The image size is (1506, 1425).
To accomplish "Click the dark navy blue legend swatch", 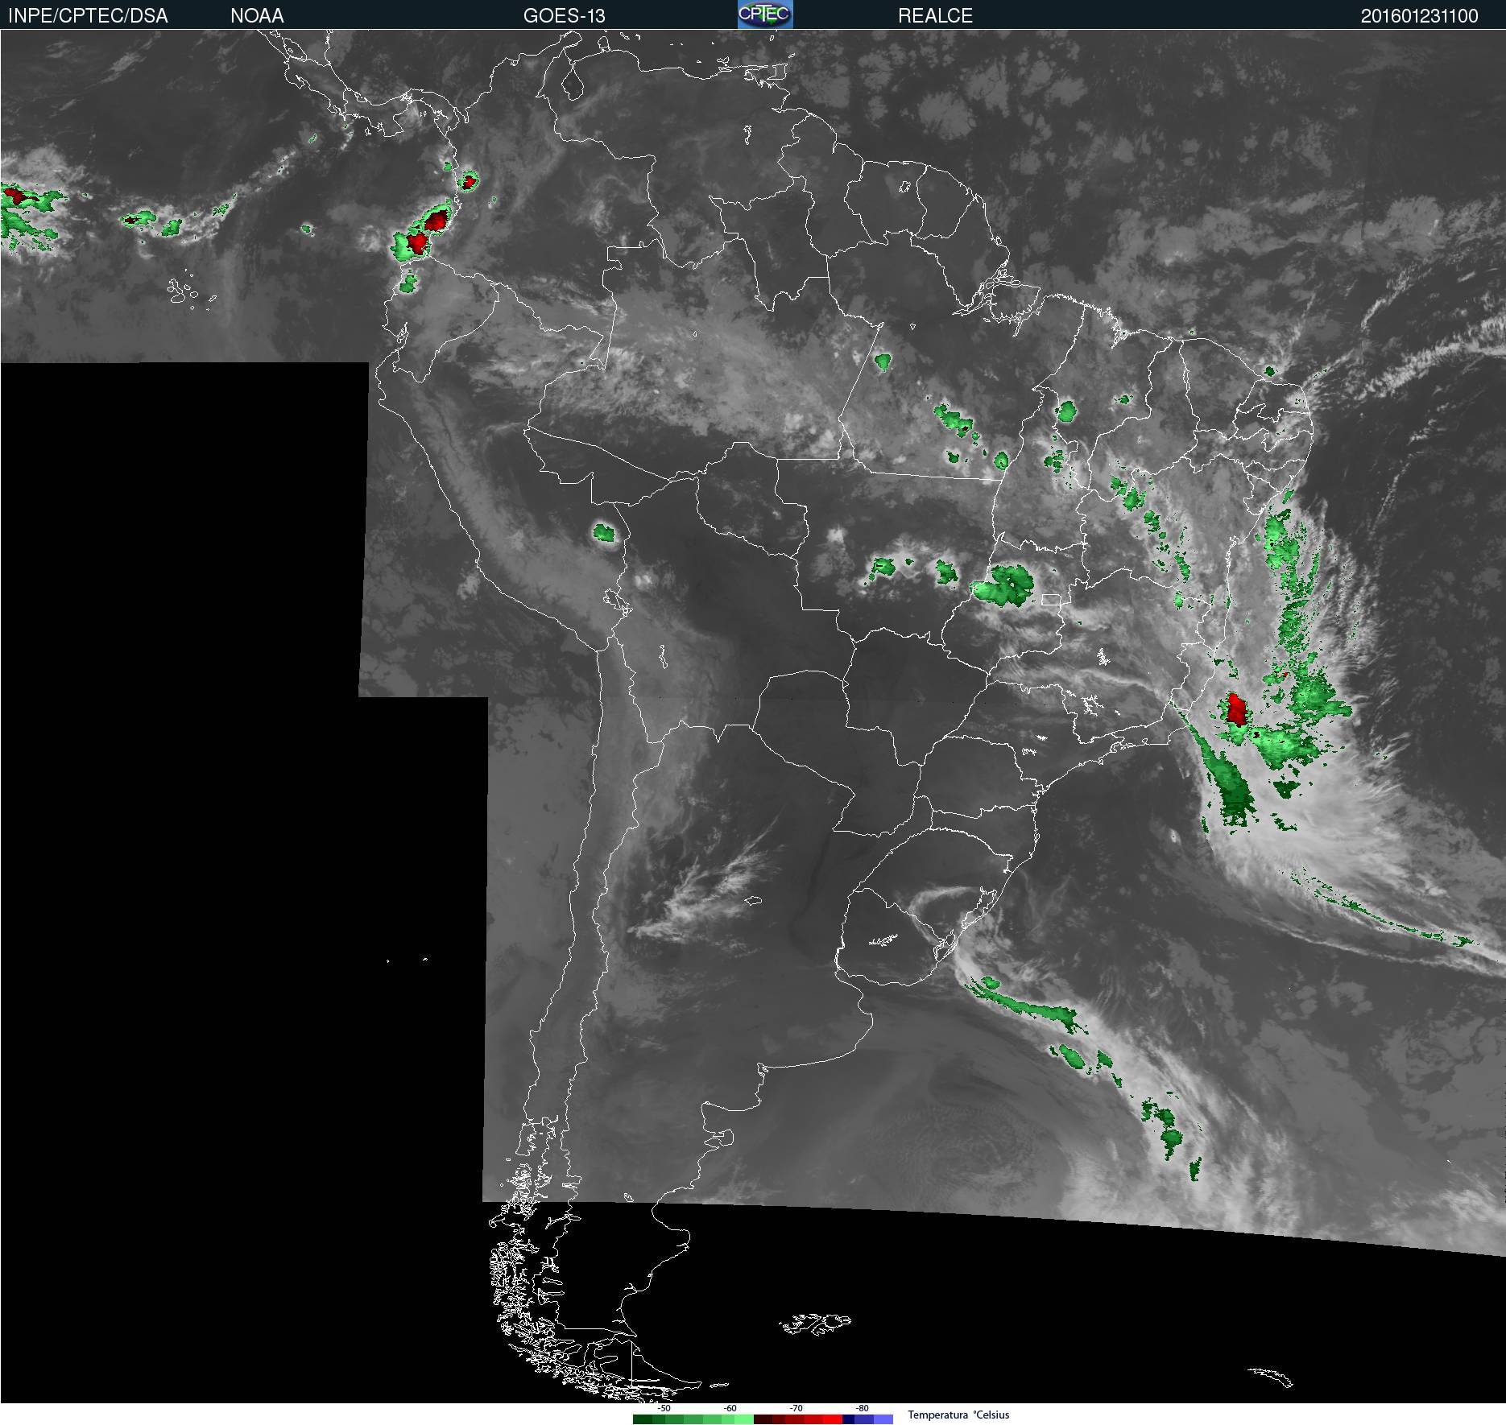I will point(848,1419).
